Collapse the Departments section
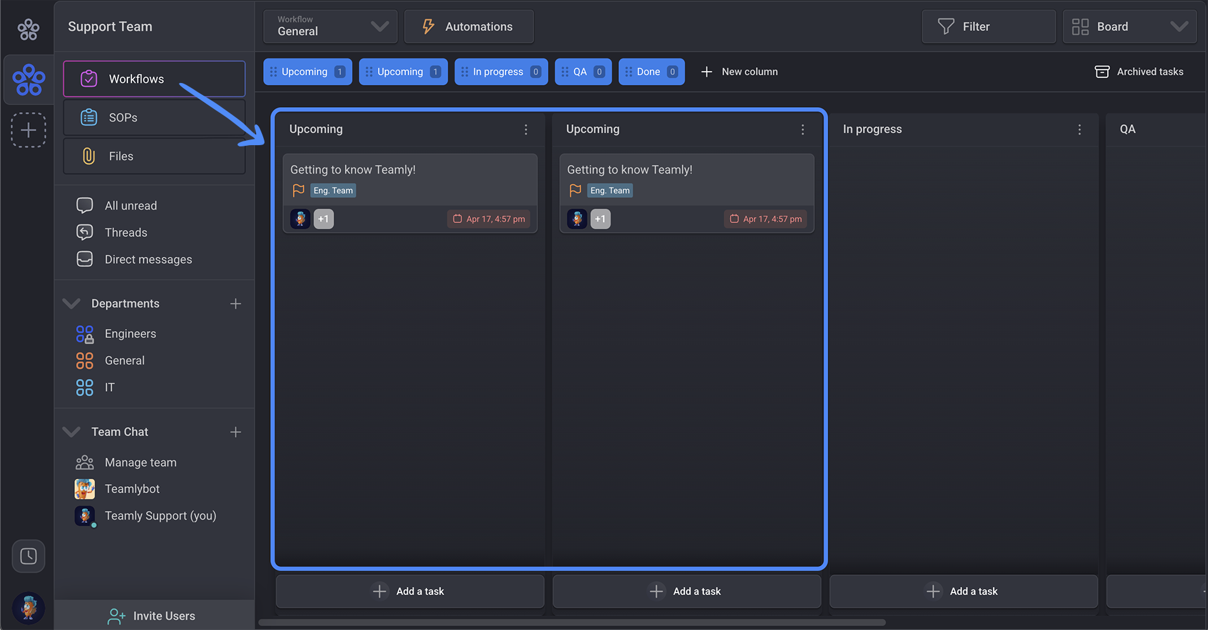This screenshot has width=1208, height=630. click(72, 304)
